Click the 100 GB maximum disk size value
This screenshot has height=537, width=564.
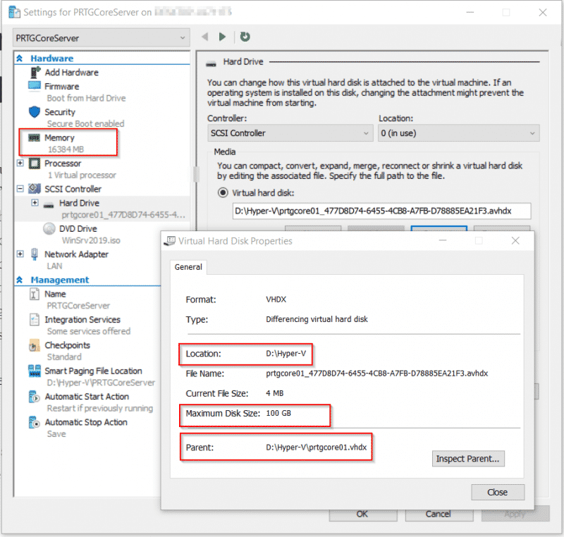278,414
